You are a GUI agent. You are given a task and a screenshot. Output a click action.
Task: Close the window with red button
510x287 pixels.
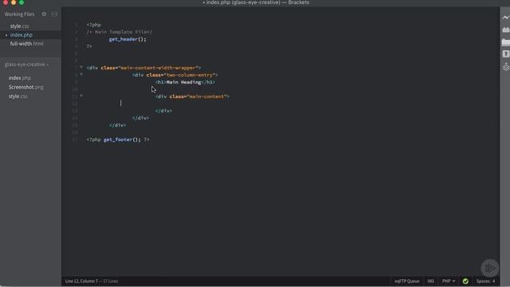[x=6, y=2]
